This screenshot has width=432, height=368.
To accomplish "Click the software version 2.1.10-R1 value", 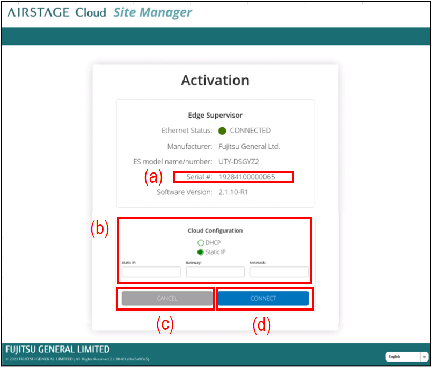I will click(x=233, y=192).
